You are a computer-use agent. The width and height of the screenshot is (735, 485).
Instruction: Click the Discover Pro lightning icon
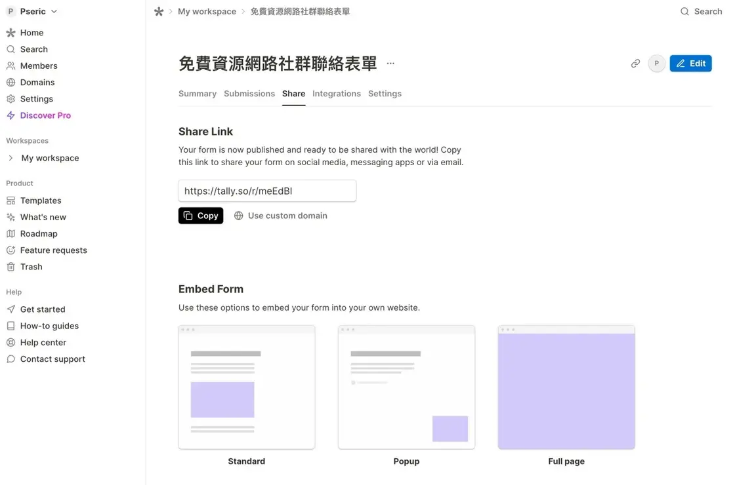tap(10, 115)
